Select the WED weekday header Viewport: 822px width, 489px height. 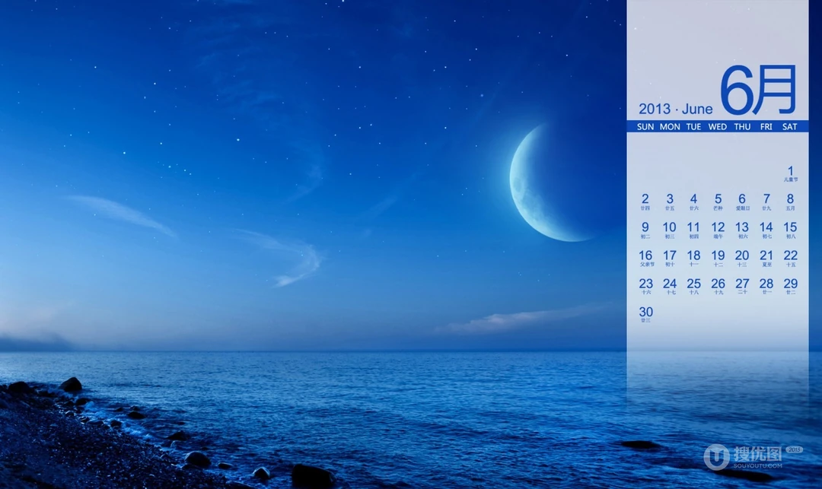(x=718, y=127)
